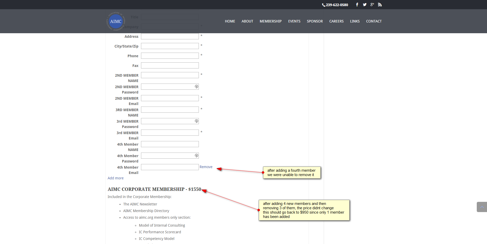Go to CAREERS
Image resolution: width=487 pixels, height=244 pixels.
(x=336, y=21)
